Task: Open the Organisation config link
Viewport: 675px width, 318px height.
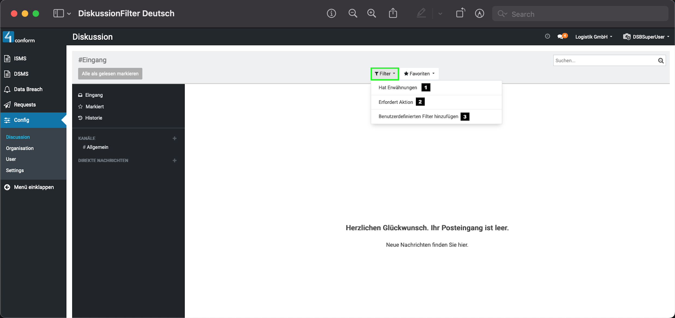Action: (20, 148)
